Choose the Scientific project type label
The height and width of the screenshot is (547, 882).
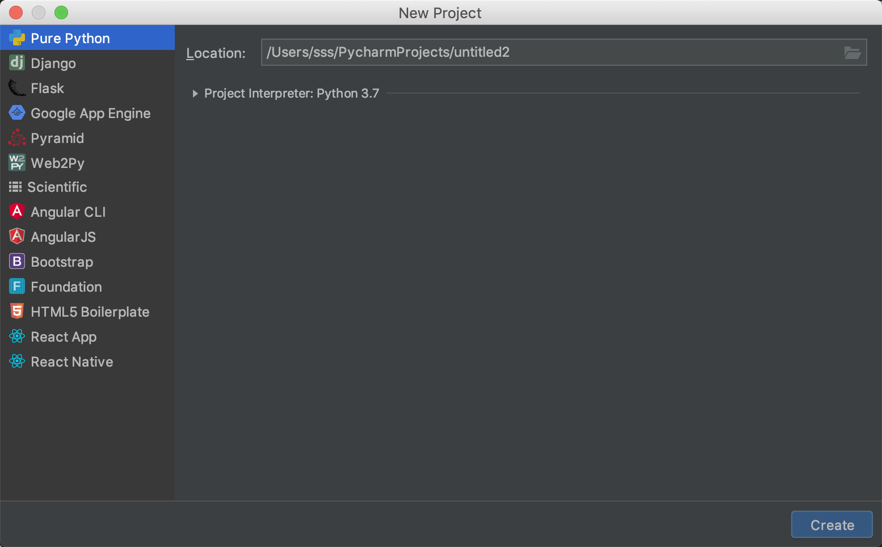57,187
